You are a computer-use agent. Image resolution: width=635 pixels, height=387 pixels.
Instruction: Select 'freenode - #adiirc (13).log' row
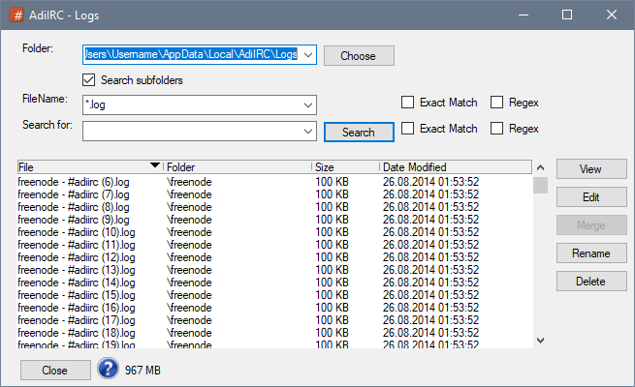274,269
